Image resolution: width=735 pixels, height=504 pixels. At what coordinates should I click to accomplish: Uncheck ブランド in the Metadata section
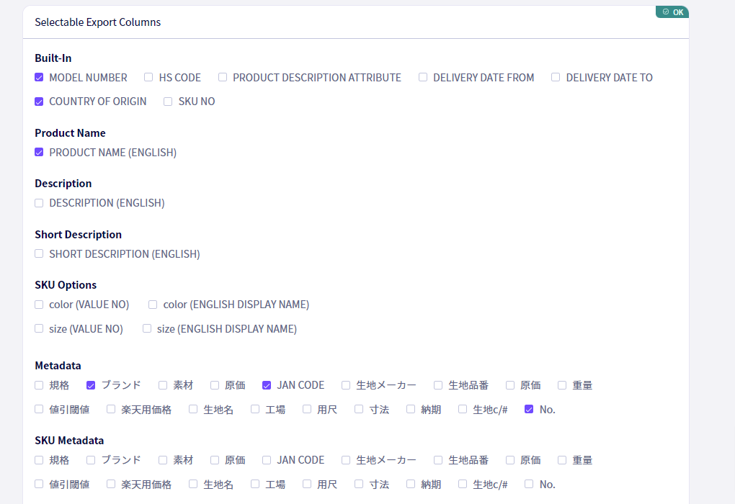(91, 385)
